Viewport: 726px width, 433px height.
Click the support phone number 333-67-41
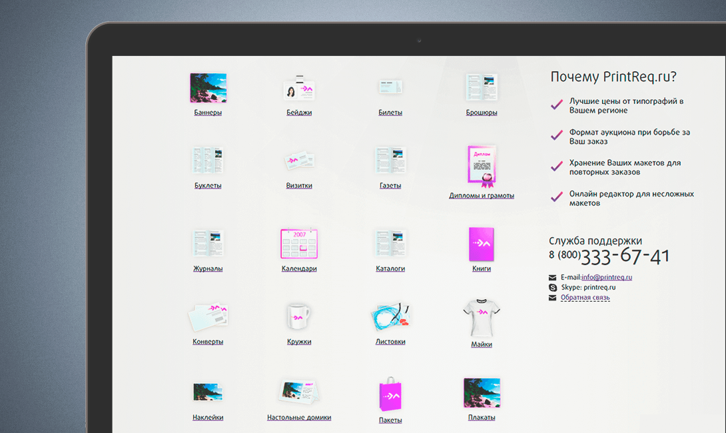(x=625, y=256)
